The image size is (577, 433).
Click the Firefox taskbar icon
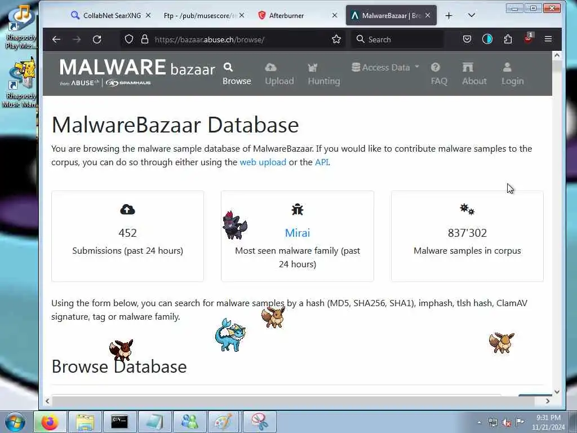tap(50, 422)
